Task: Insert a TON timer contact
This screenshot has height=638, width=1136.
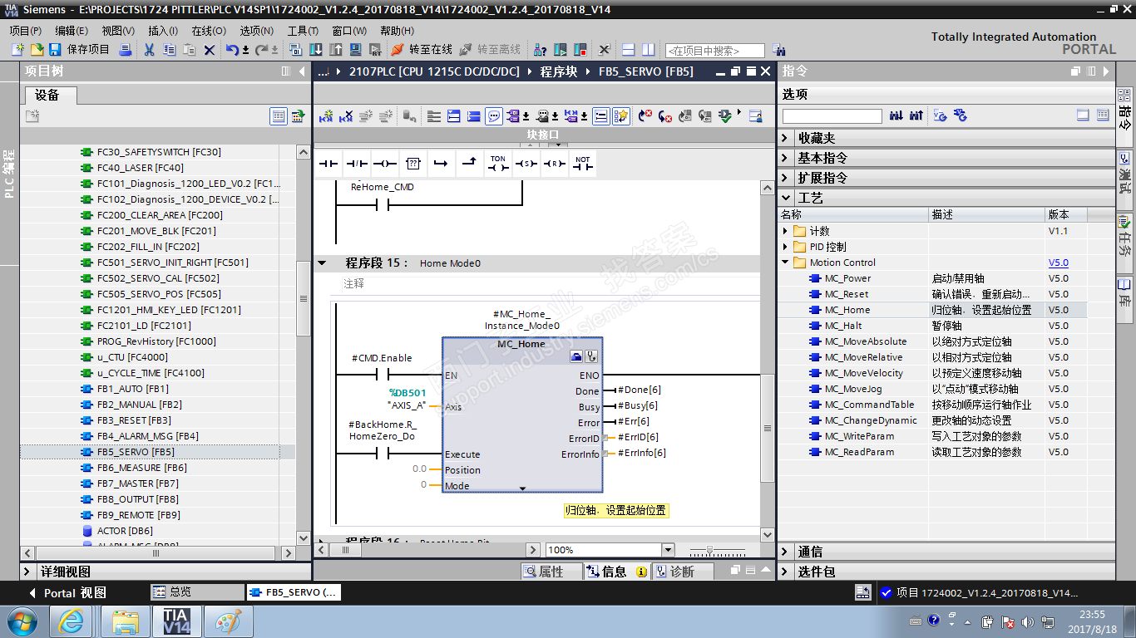Action: [497, 164]
